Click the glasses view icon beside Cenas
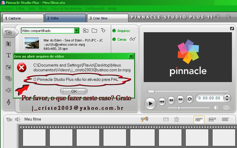This screenshot has height=148, width=237. [x=133, y=39]
